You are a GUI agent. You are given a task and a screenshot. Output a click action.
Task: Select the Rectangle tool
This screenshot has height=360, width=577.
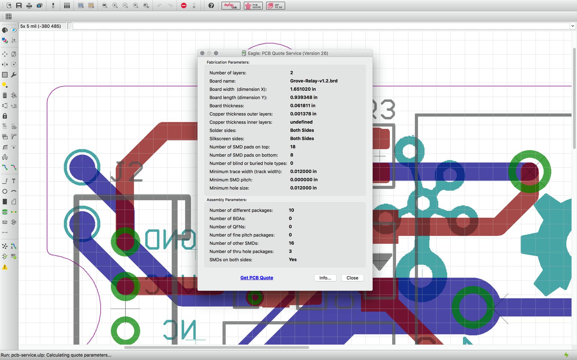coord(5,202)
